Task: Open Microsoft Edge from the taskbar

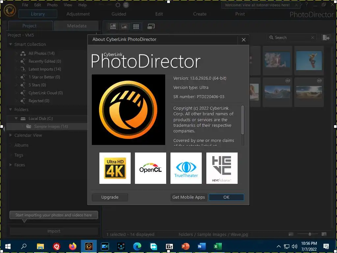Action: [137, 246]
